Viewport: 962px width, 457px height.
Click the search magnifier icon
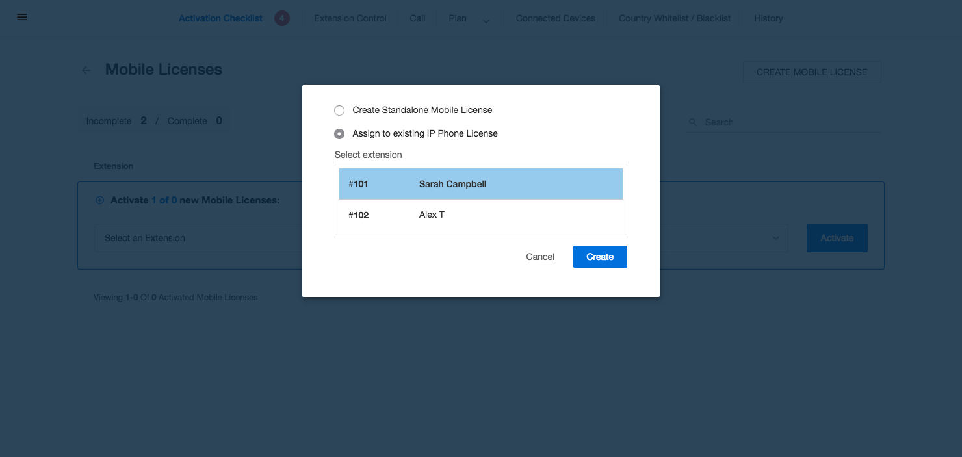pyautogui.click(x=693, y=122)
